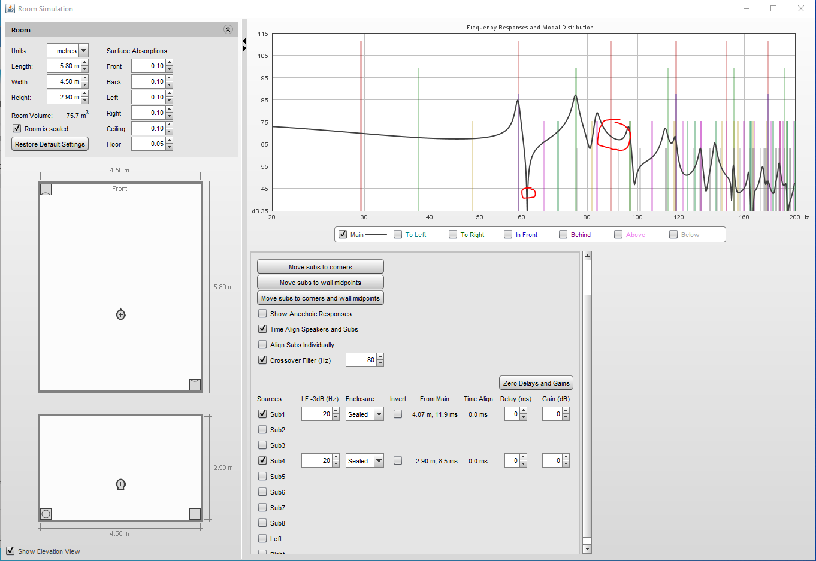Select square sub icon in elevation bottom-right
816x561 pixels.
click(195, 514)
